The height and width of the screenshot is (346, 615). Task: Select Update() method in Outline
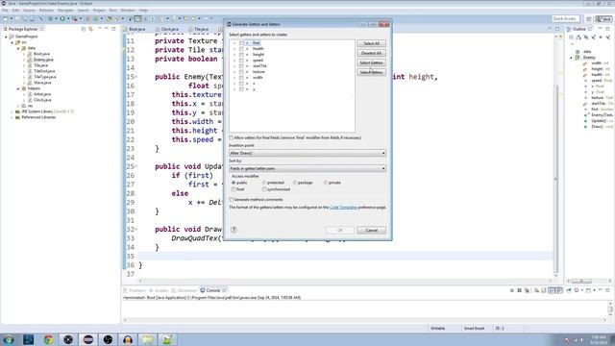point(599,121)
